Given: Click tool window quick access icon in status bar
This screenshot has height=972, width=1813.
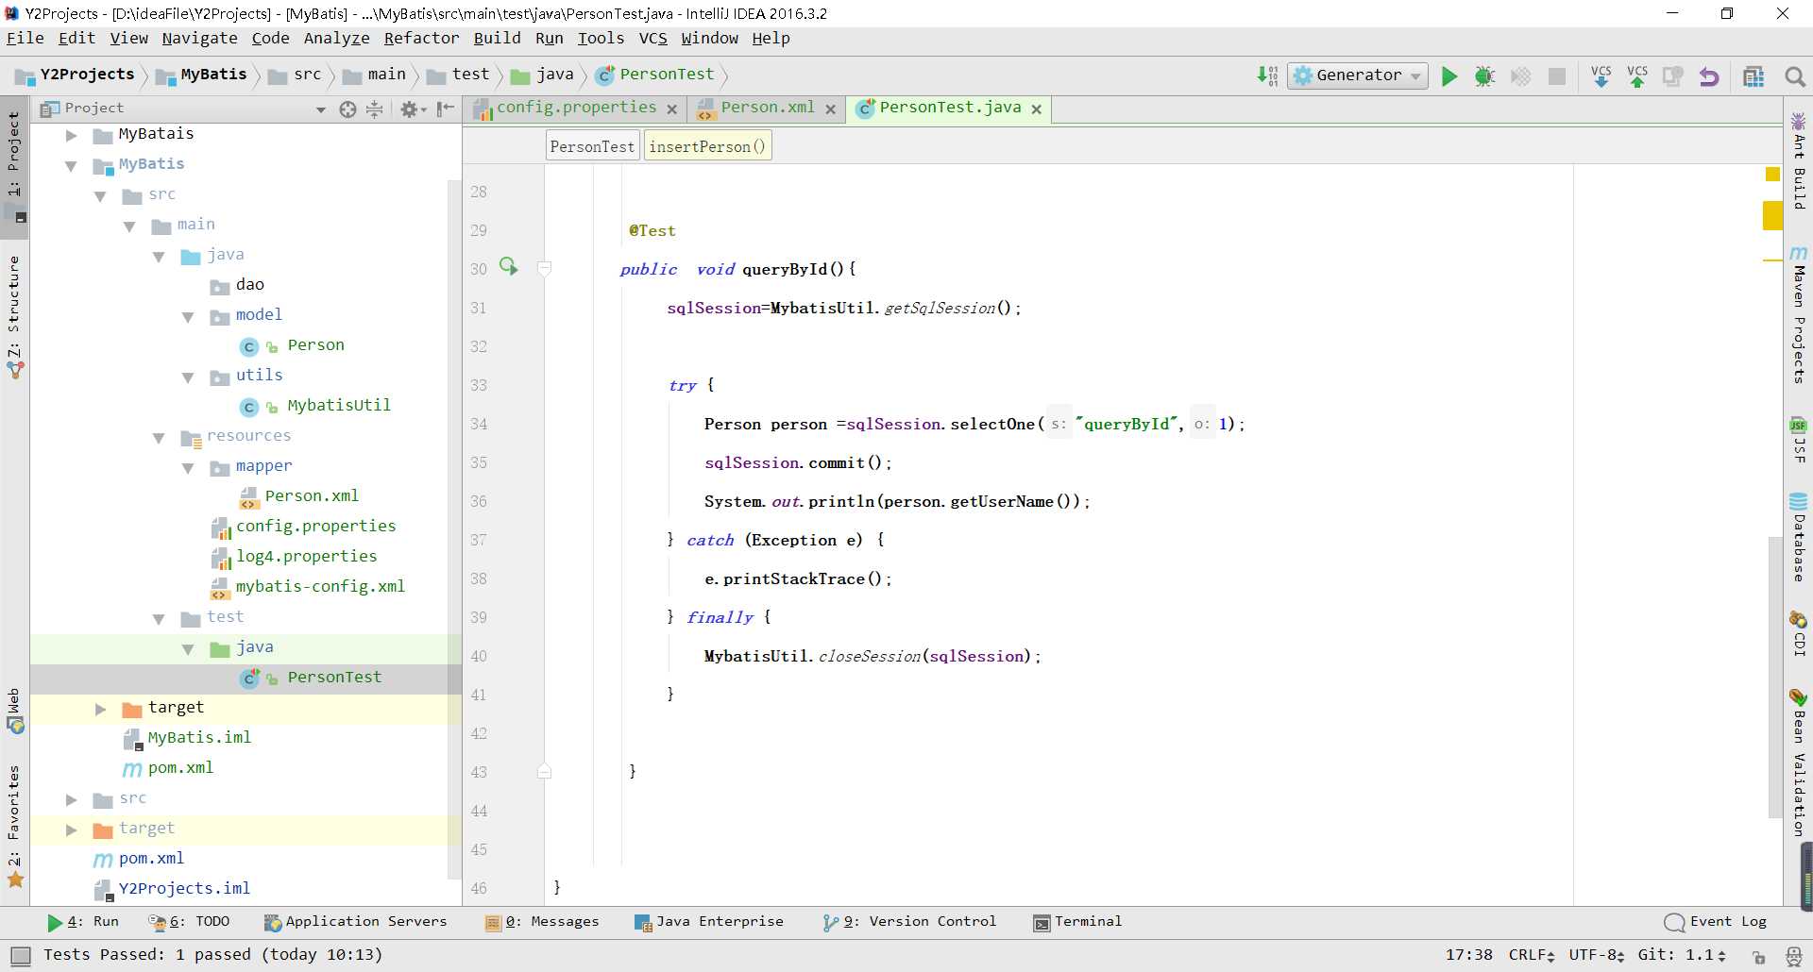Looking at the screenshot, I should (x=20, y=955).
